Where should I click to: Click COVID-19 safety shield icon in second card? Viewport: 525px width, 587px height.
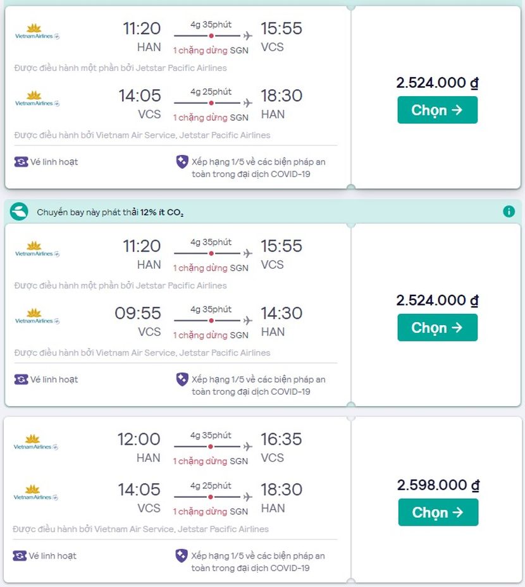click(x=182, y=380)
